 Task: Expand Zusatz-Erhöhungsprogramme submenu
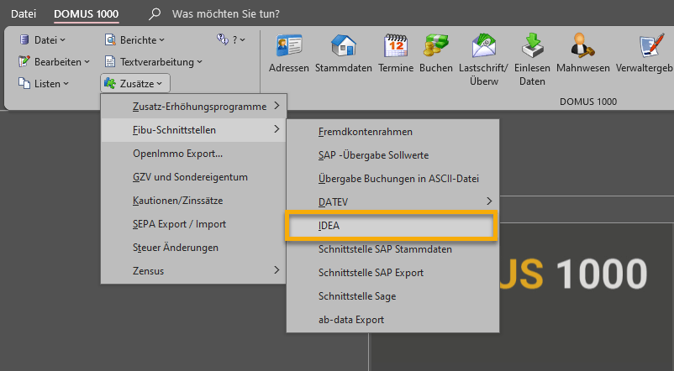(x=193, y=106)
